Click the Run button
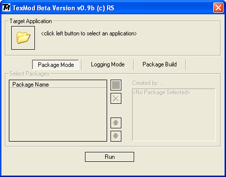This screenshot has height=177, width=226. (x=110, y=157)
